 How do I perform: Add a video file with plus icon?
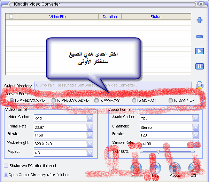coord(200,20)
